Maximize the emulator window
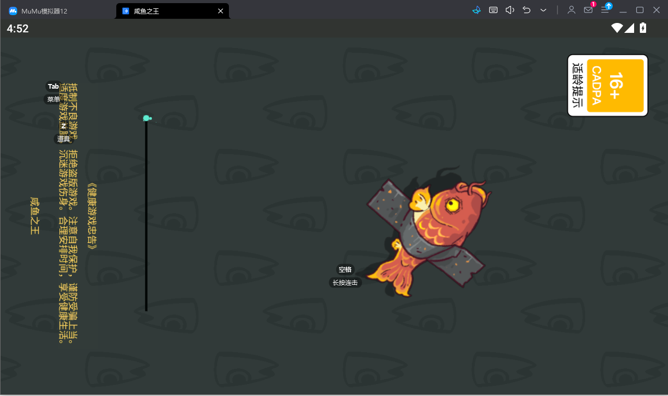The width and height of the screenshot is (668, 396). (640, 10)
